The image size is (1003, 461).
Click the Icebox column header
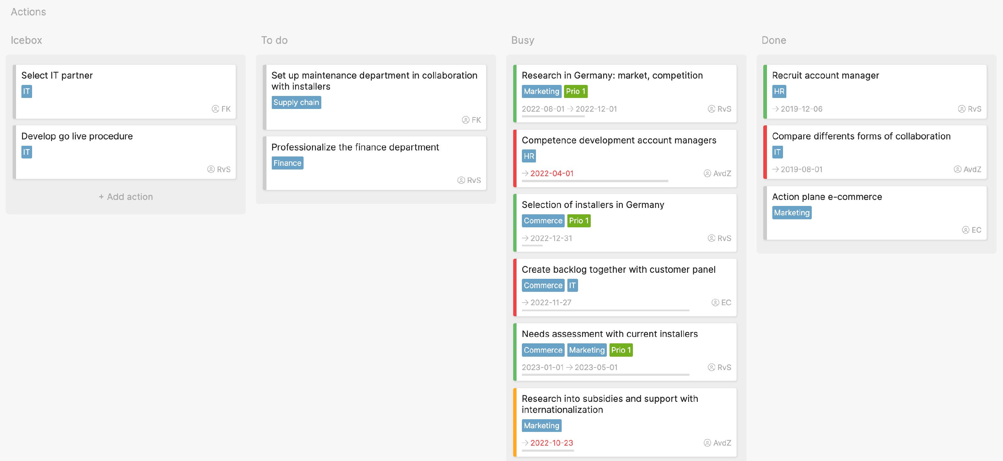(26, 40)
